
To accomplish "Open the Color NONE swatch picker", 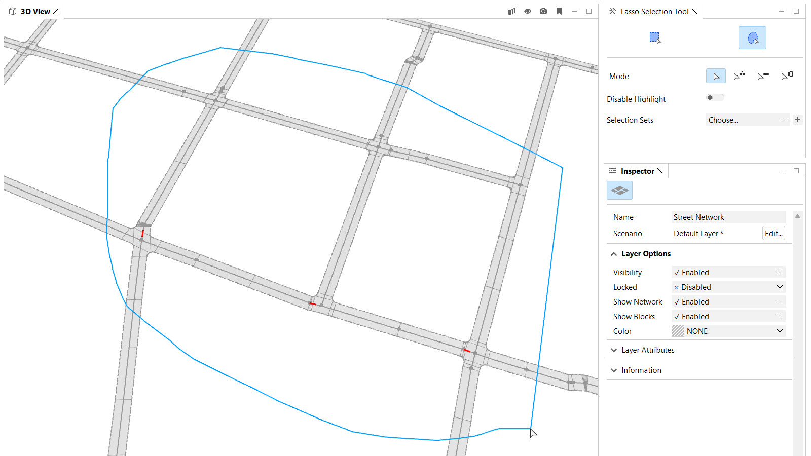I will (x=728, y=331).
